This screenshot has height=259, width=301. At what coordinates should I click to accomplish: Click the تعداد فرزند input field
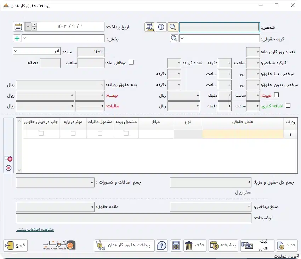pyautogui.click(x=174, y=63)
